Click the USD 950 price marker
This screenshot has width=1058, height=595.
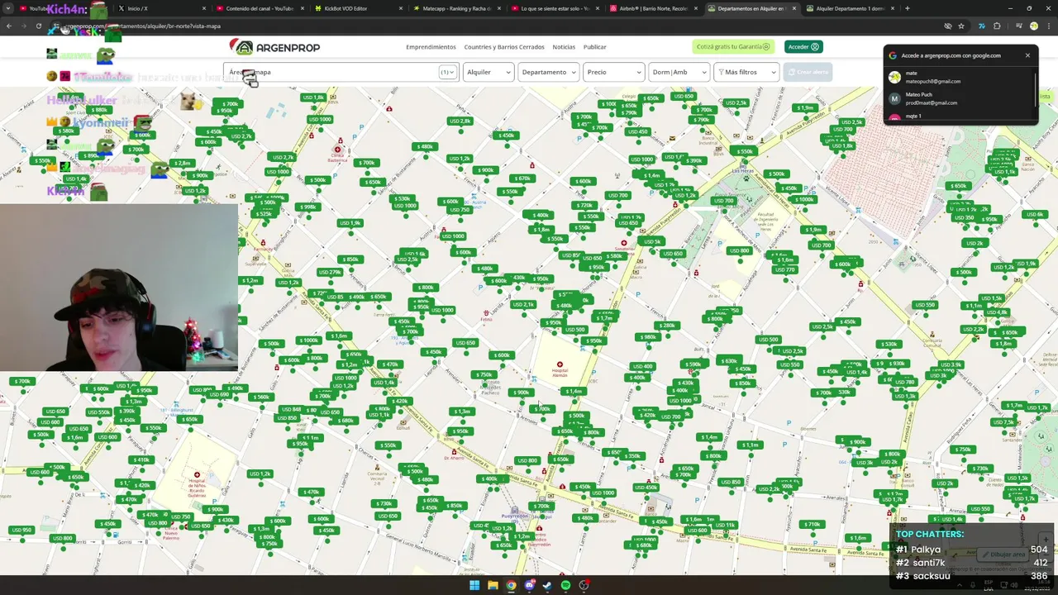click(x=21, y=530)
